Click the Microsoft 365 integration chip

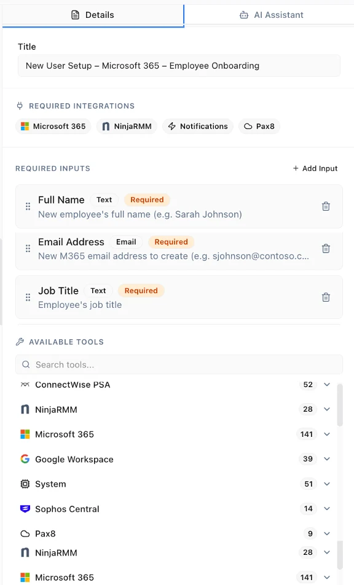click(53, 126)
